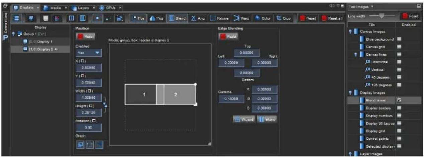Click Reset in Test Images panel

411,16
